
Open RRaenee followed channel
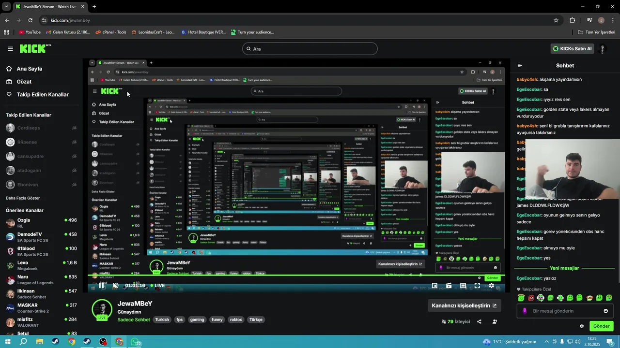41,142
